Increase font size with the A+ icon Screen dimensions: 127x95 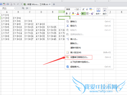point(83,9)
